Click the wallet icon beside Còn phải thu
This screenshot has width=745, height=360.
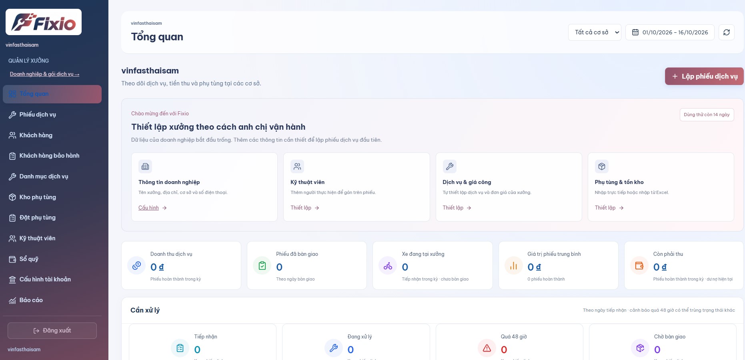[x=639, y=265]
